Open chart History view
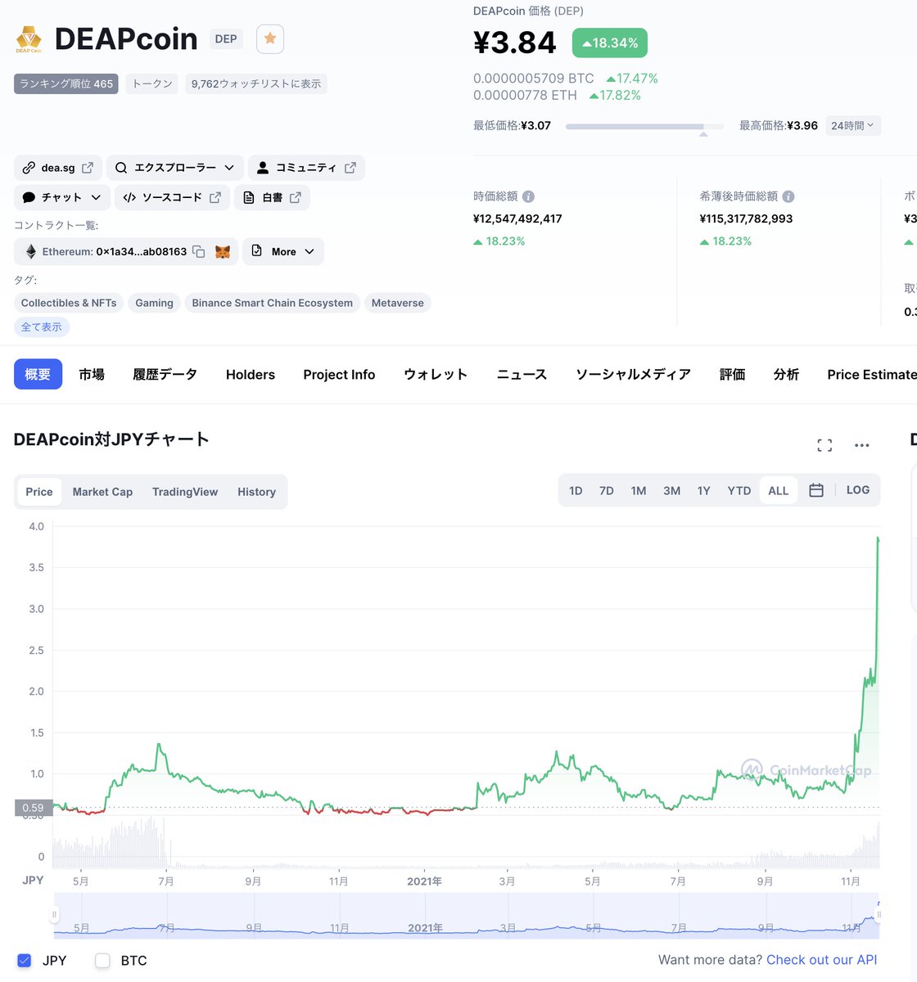Image resolution: width=917 pixels, height=982 pixels. (256, 492)
